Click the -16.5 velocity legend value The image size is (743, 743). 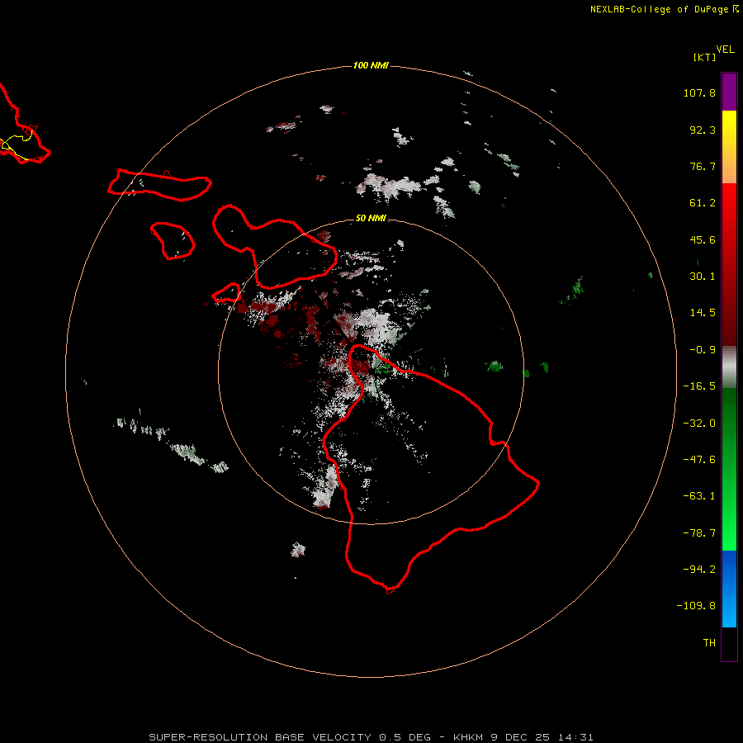pos(699,386)
